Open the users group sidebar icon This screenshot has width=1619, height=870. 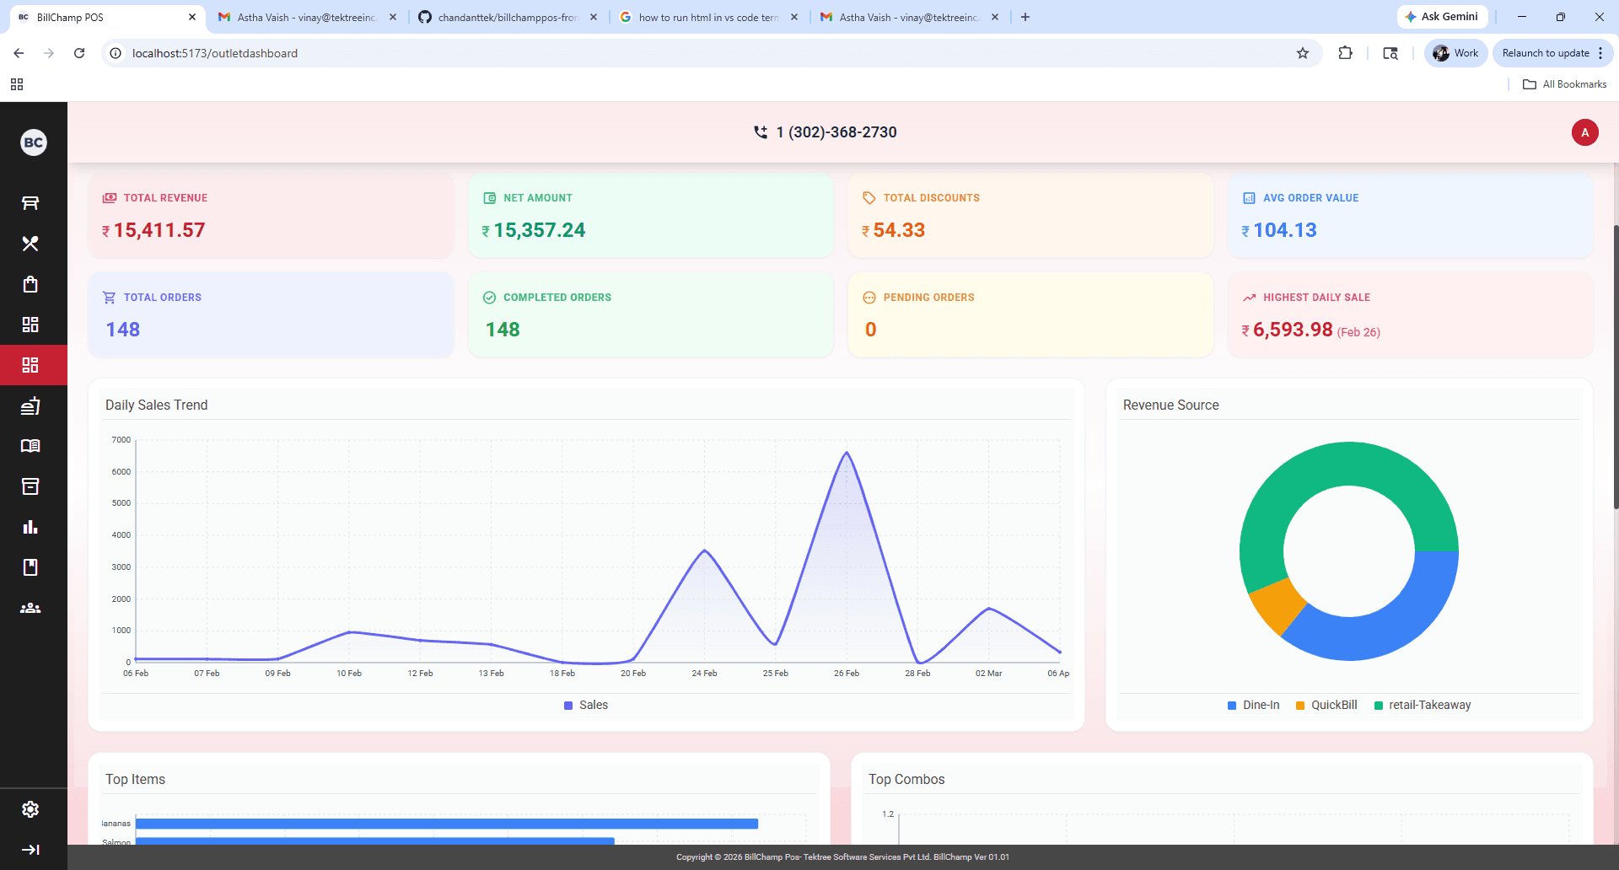point(30,608)
